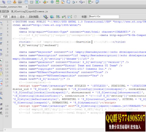Open the Media dropdown in the Insert bar
The image size is (146, 132).
coord(45,2)
